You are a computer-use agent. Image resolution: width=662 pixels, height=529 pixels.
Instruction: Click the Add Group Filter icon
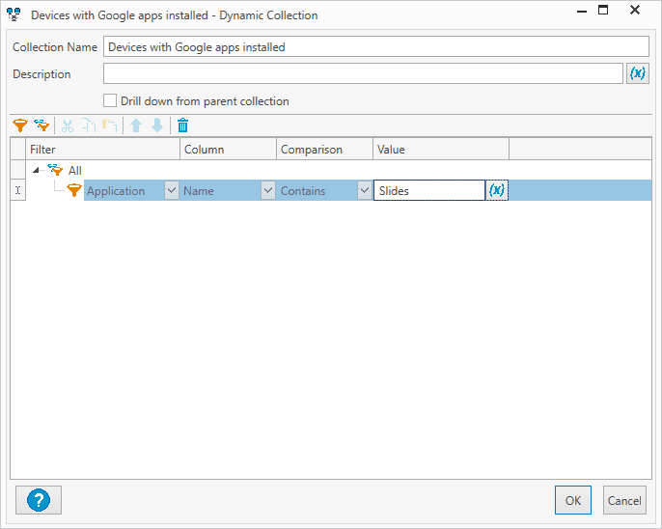coord(41,125)
